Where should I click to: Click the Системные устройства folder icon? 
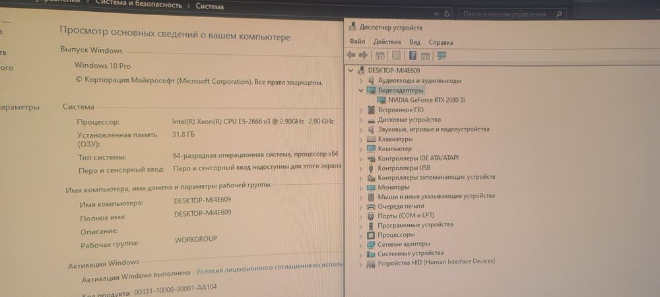click(371, 253)
